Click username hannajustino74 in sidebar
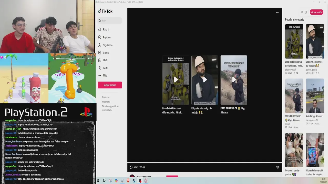328x184 pixels. 312,120
